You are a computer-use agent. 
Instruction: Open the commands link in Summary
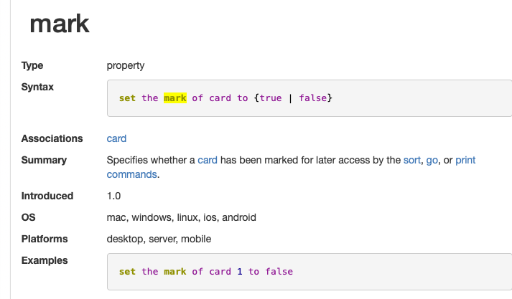pos(131,174)
